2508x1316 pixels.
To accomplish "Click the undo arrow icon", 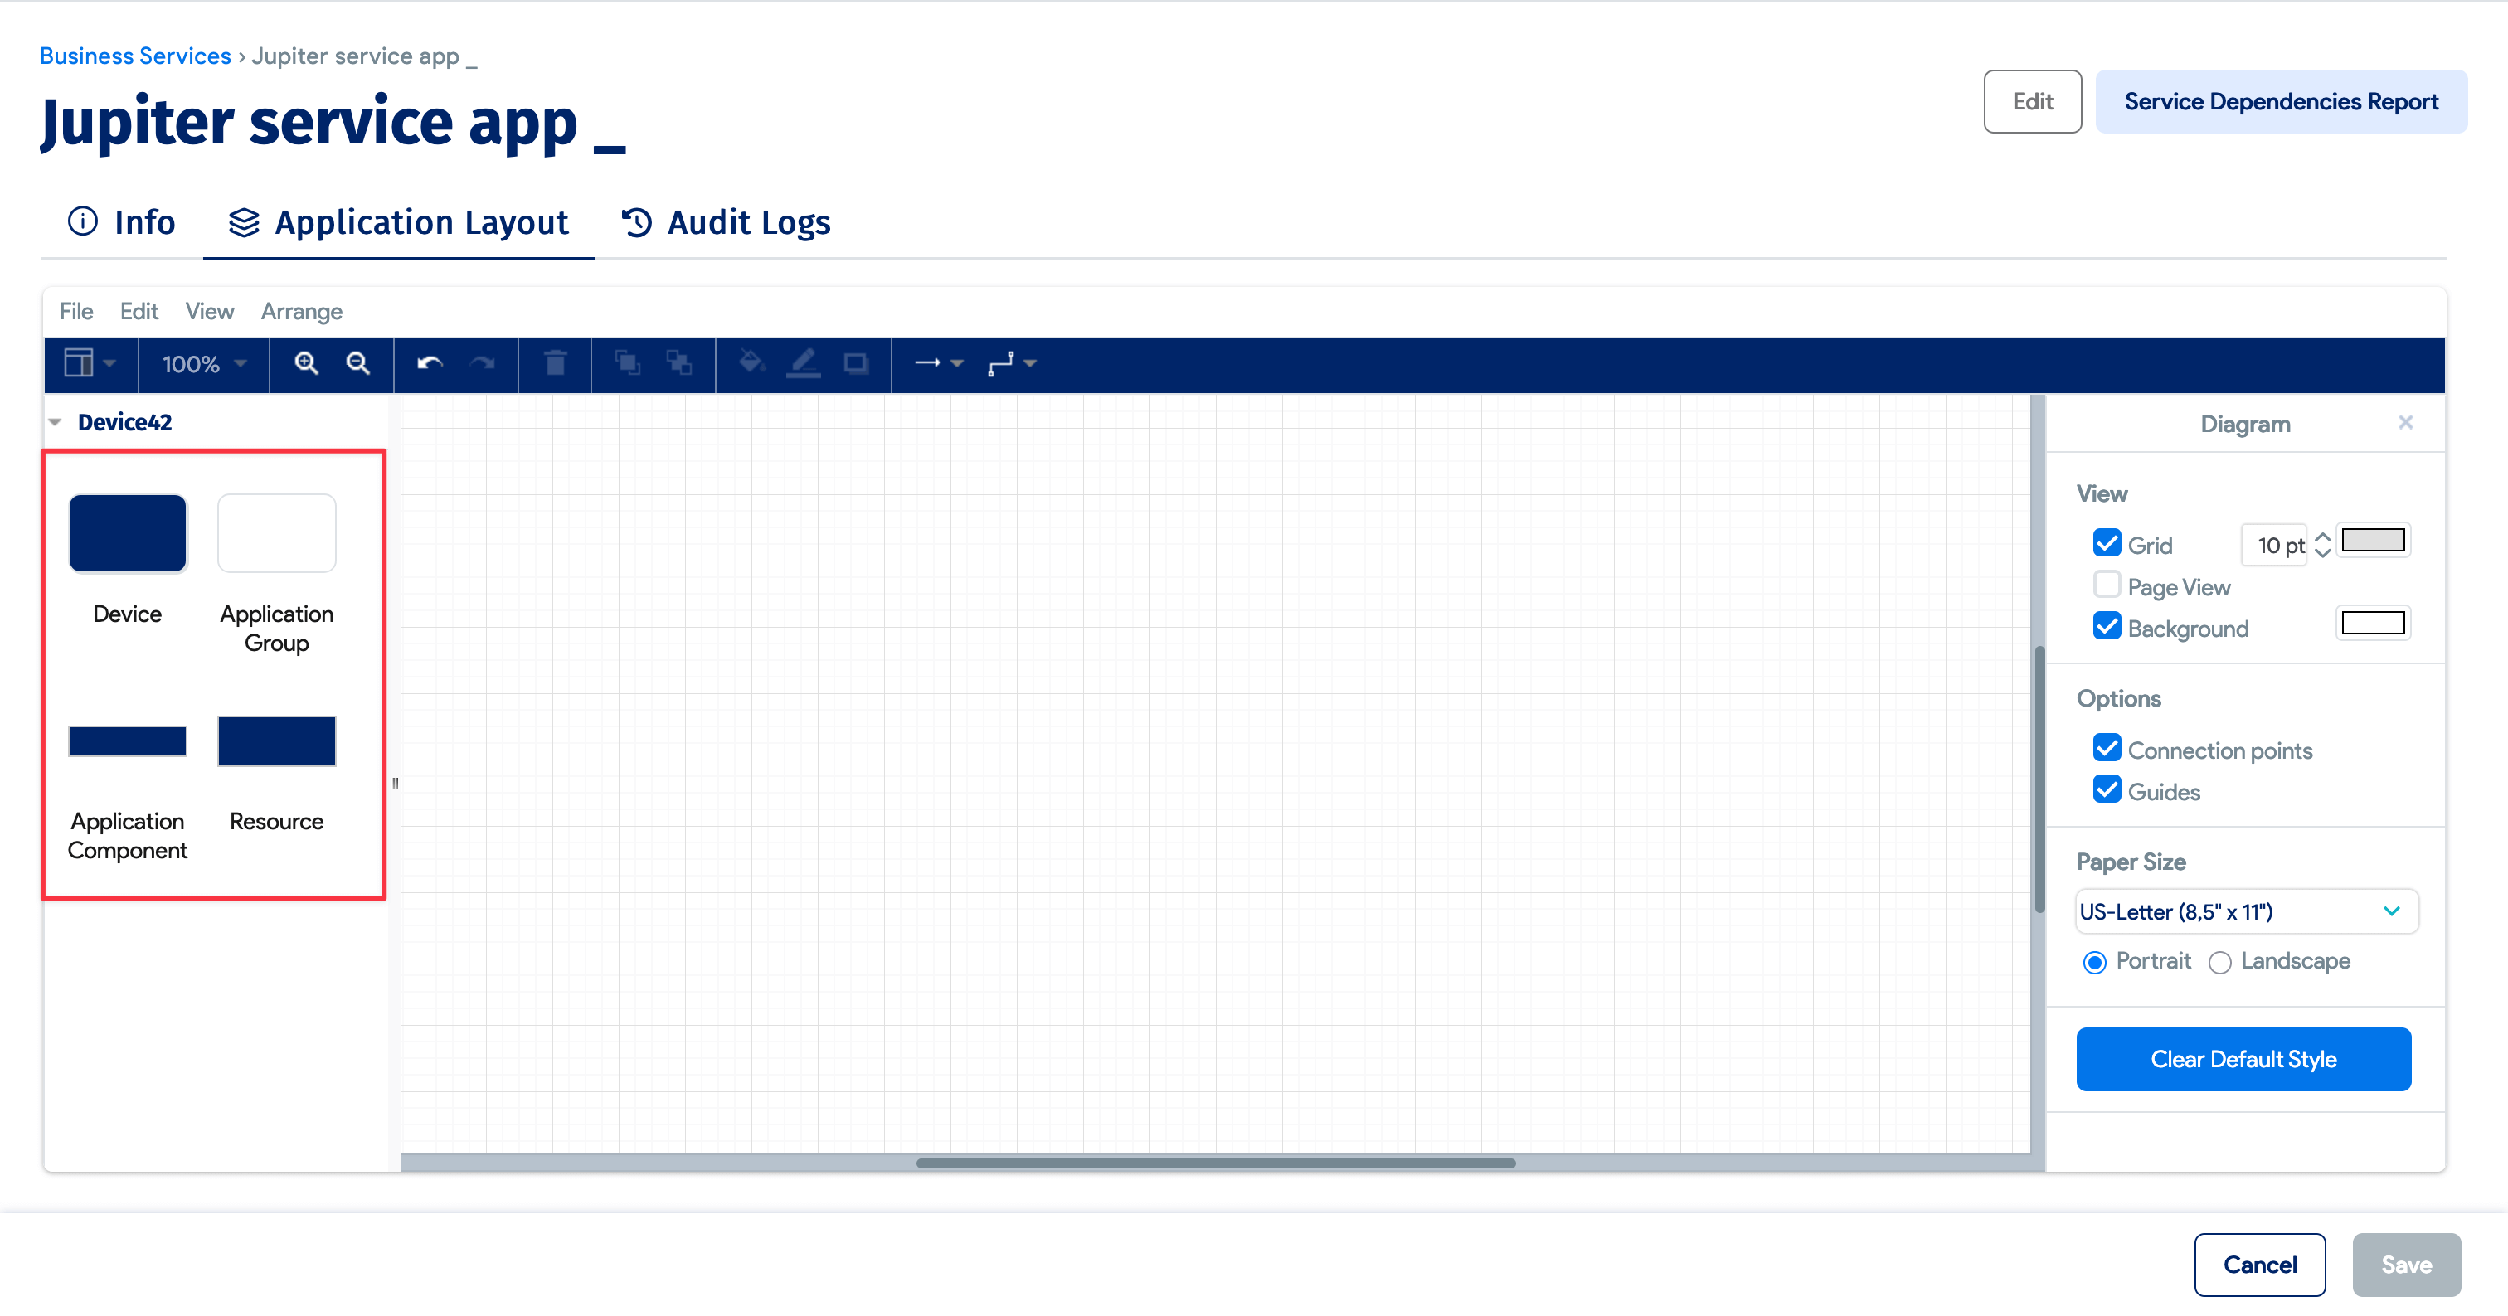I will point(430,363).
